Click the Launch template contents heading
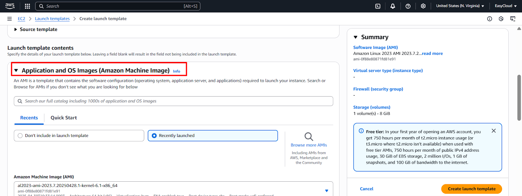The image size is (522, 196). 40,48
